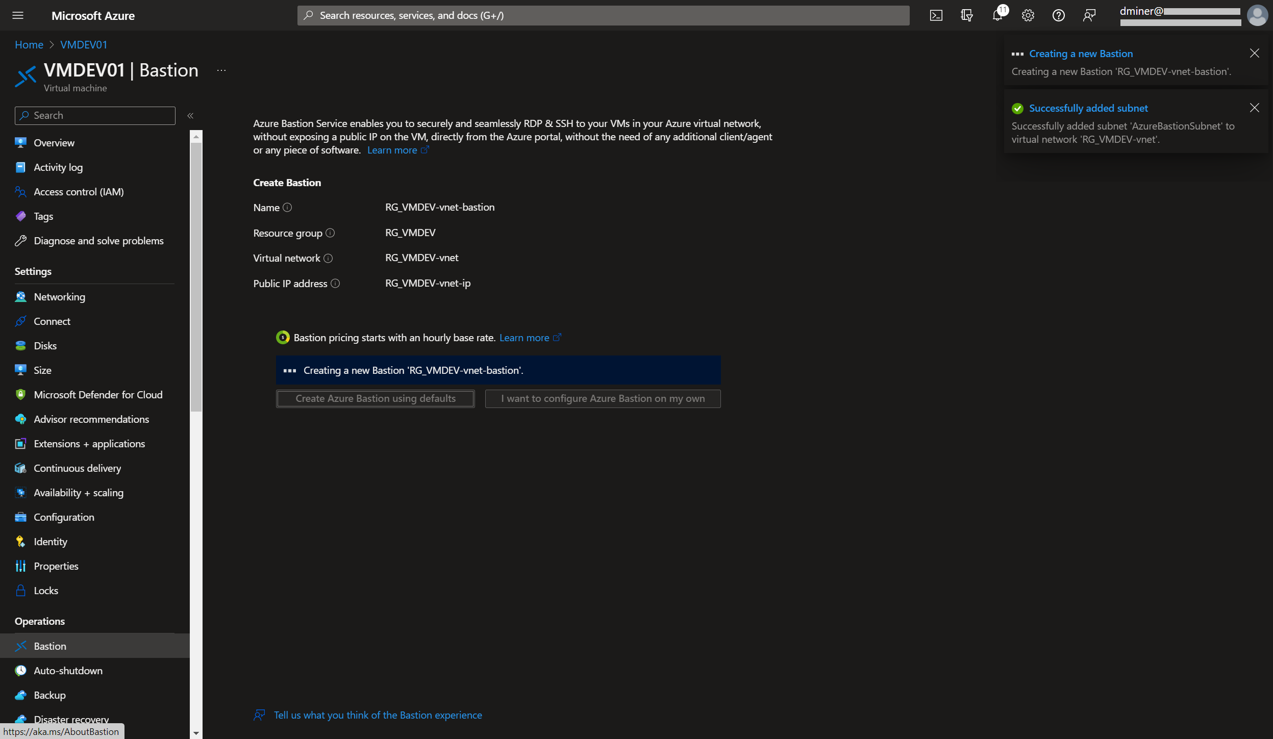Image resolution: width=1273 pixels, height=739 pixels.
Task: Open portal settings gear
Action: (x=1028, y=15)
